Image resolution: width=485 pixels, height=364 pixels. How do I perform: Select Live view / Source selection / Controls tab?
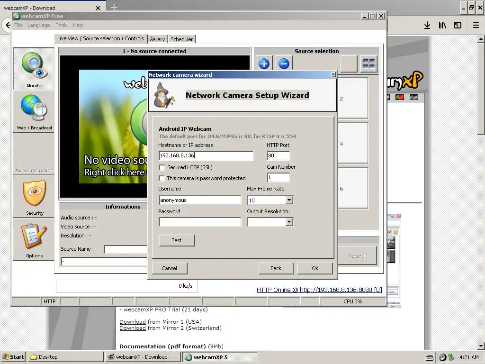coord(100,39)
